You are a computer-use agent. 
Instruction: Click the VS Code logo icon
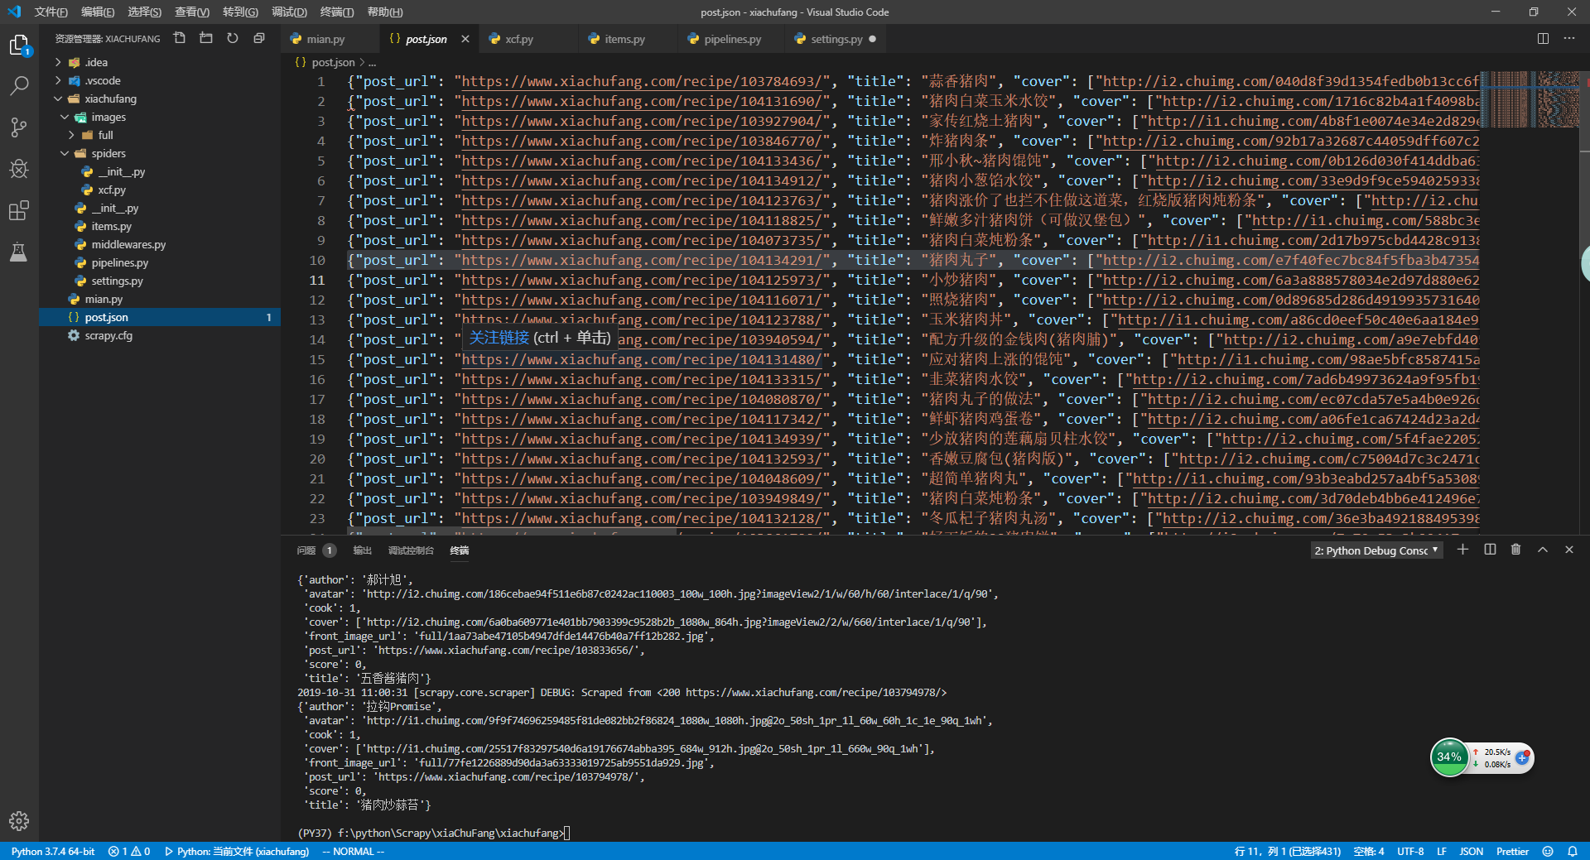[14, 12]
